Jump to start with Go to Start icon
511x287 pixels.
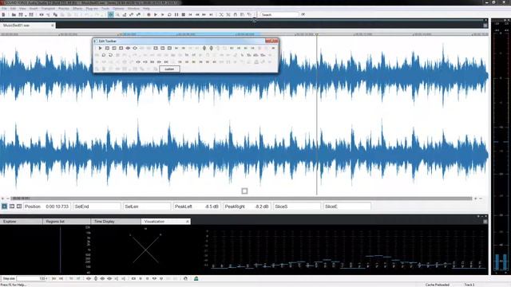pyautogui.click(x=190, y=14)
